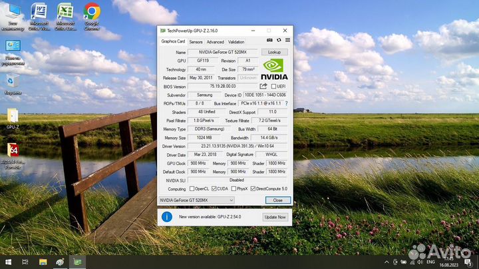
Task: Click the Lookup button
Action: click(x=274, y=53)
